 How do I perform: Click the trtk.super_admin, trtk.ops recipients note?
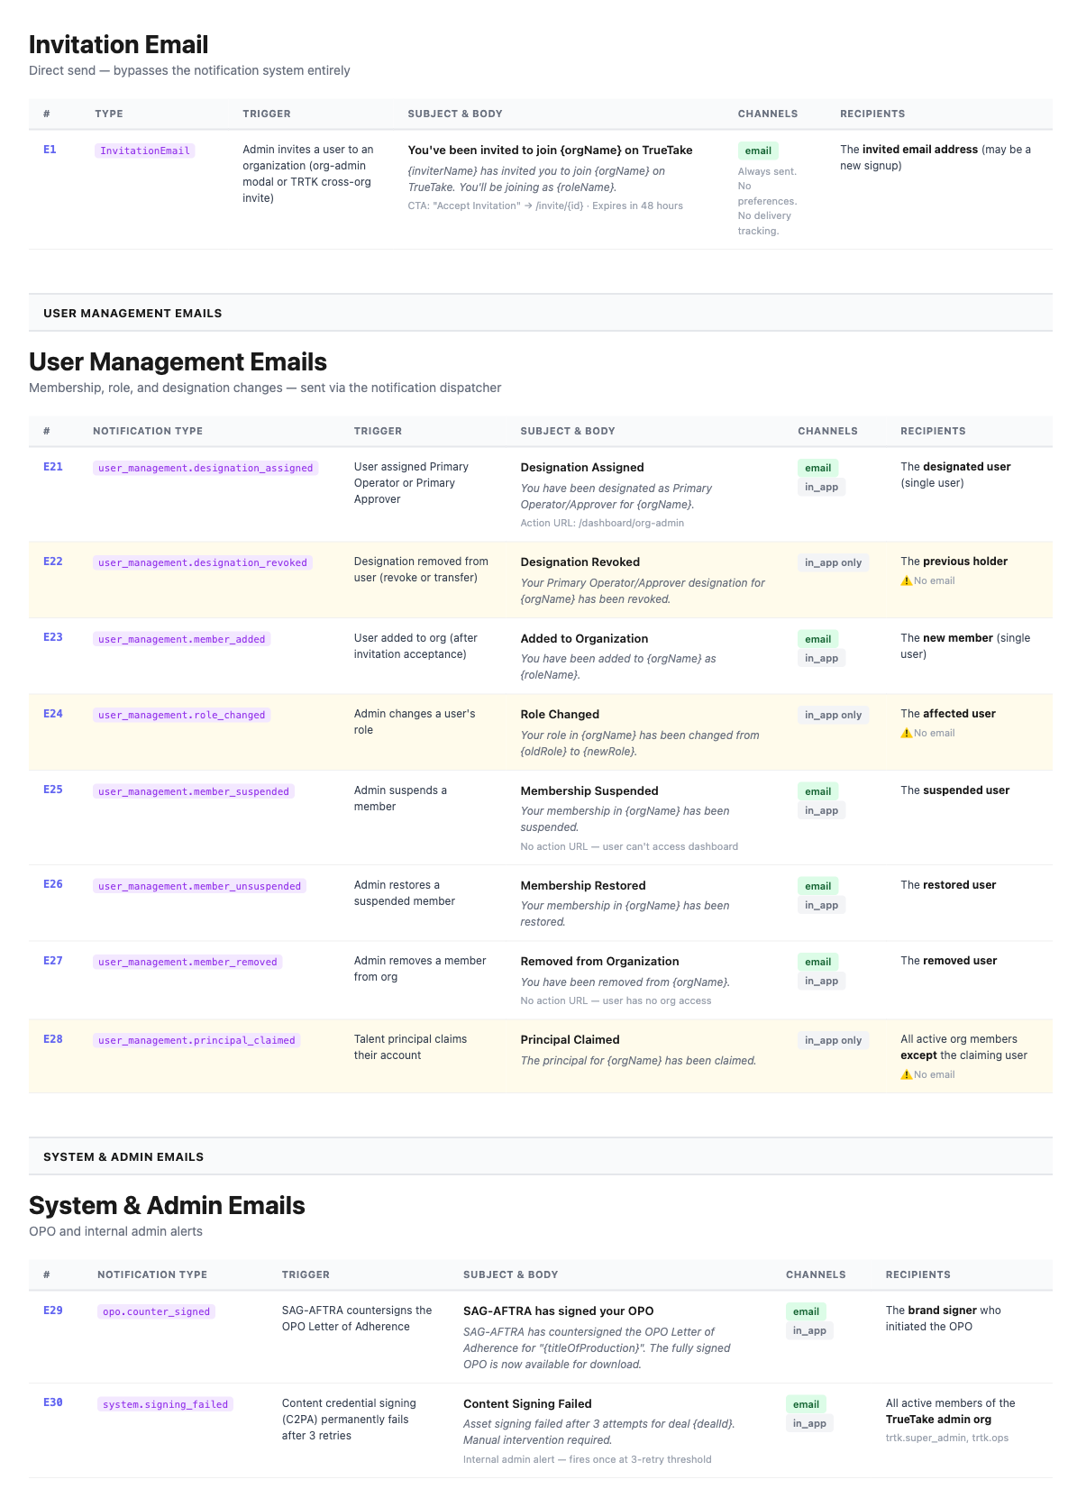(x=947, y=1438)
